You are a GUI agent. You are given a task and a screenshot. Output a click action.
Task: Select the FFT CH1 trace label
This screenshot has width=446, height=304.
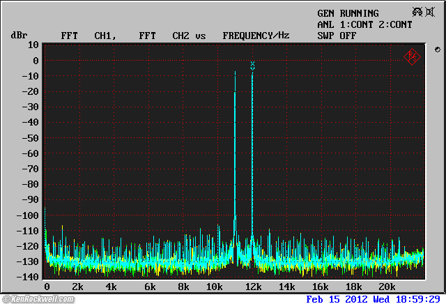[x=87, y=35]
